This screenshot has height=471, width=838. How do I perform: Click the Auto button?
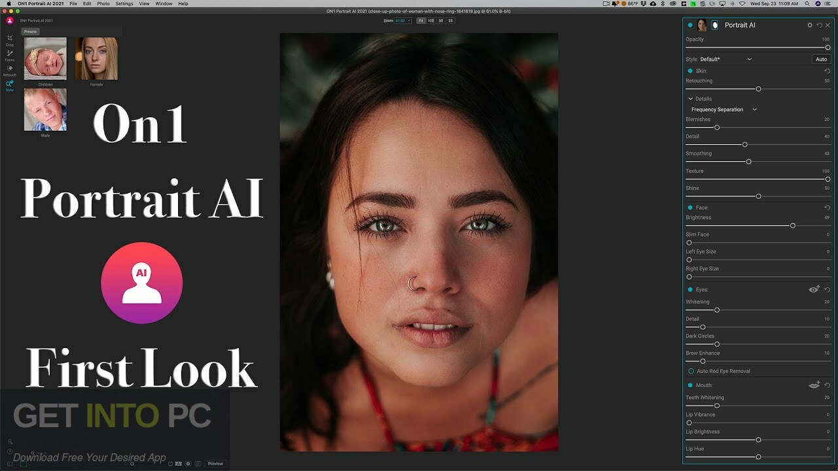coord(821,60)
